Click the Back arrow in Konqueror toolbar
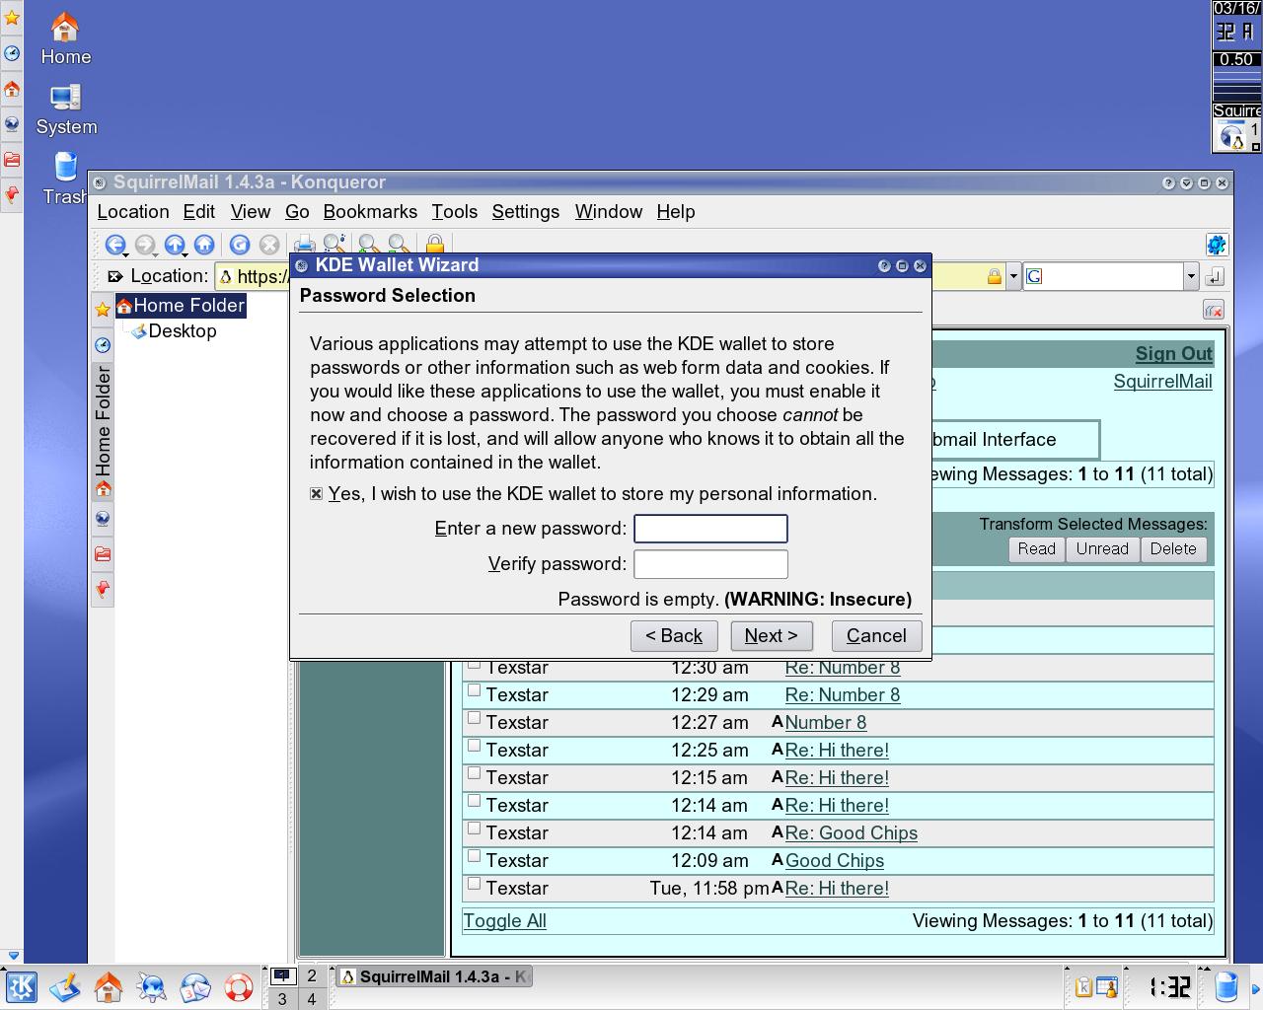1263x1010 pixels. (x=115, y=245)
